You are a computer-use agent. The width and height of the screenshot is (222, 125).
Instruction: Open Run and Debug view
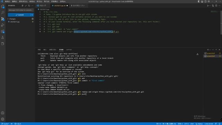coord(3,25)
